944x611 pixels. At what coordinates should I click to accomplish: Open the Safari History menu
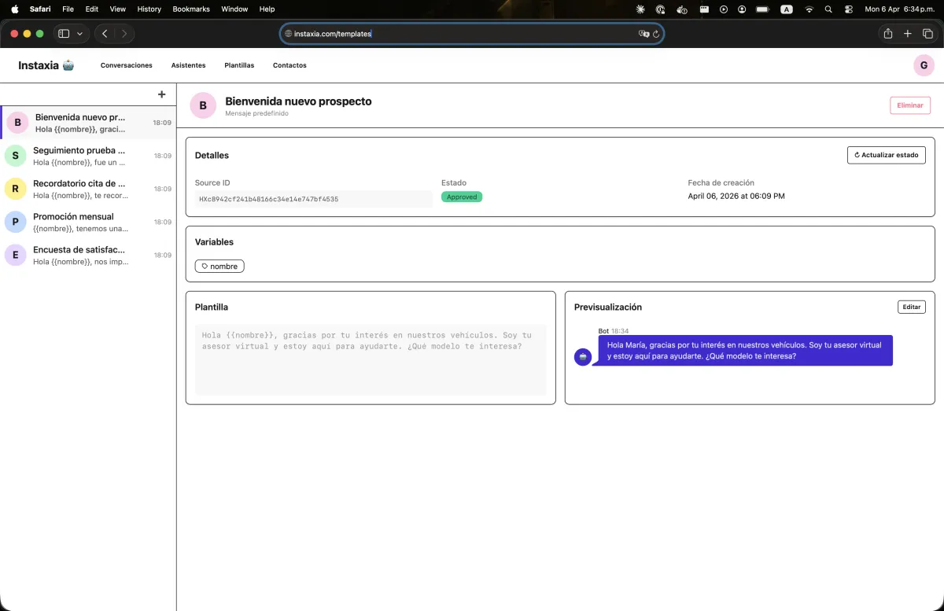click(x=149, y=9)
